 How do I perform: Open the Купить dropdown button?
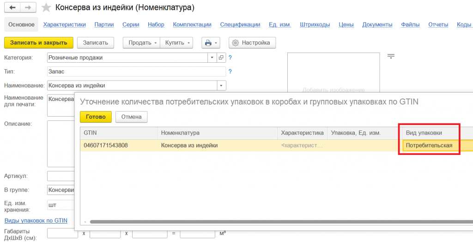click(x=176, y=43)
